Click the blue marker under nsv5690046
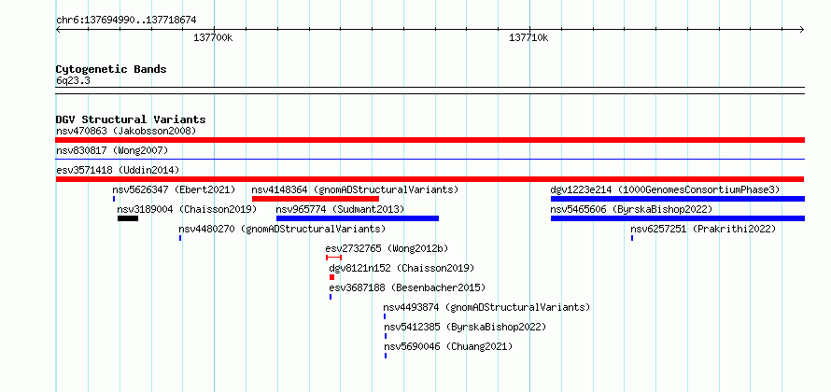The height and width of the screenshot is (392, 831). [386, 356]
